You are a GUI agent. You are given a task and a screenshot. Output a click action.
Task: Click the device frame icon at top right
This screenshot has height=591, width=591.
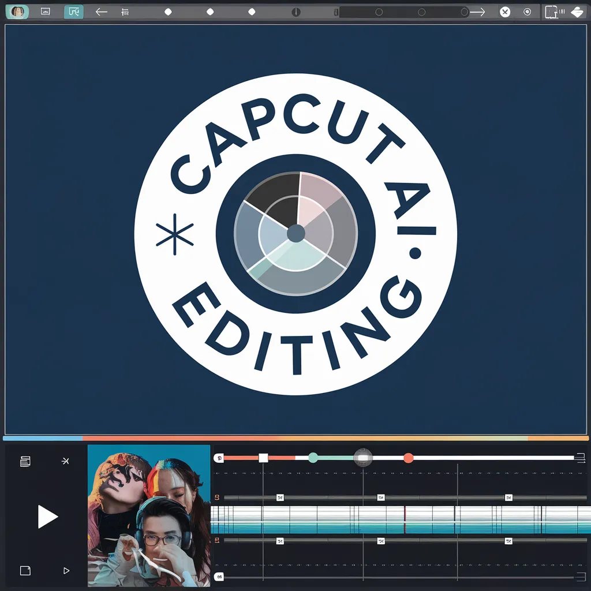coord(552,12)
